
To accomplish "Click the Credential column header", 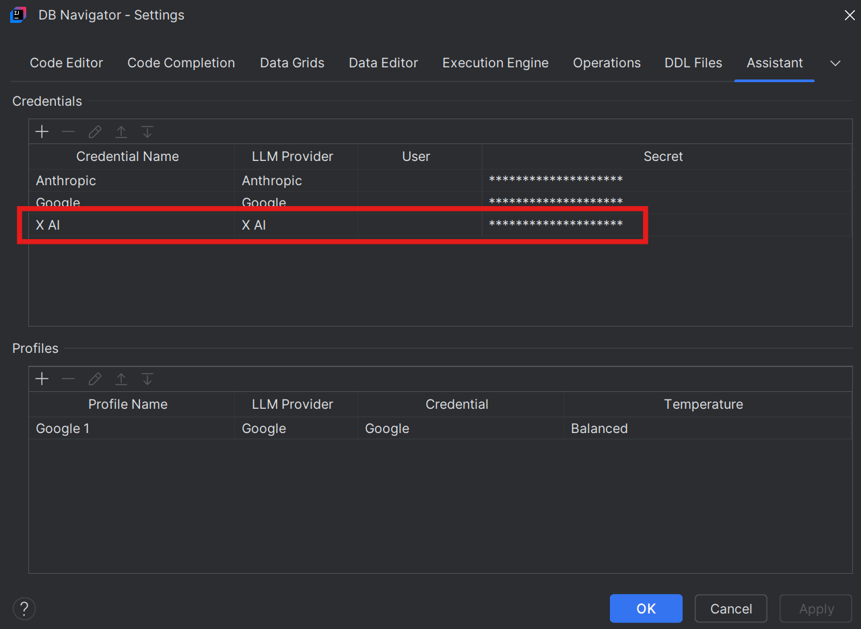I will point(460,404).
